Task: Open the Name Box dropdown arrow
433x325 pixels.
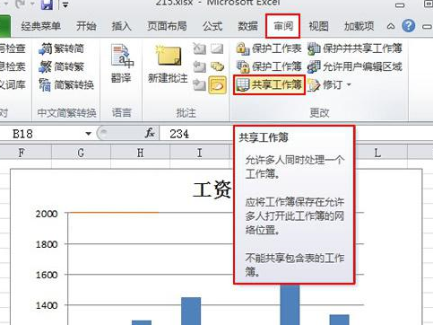Action: pos(89,134)
